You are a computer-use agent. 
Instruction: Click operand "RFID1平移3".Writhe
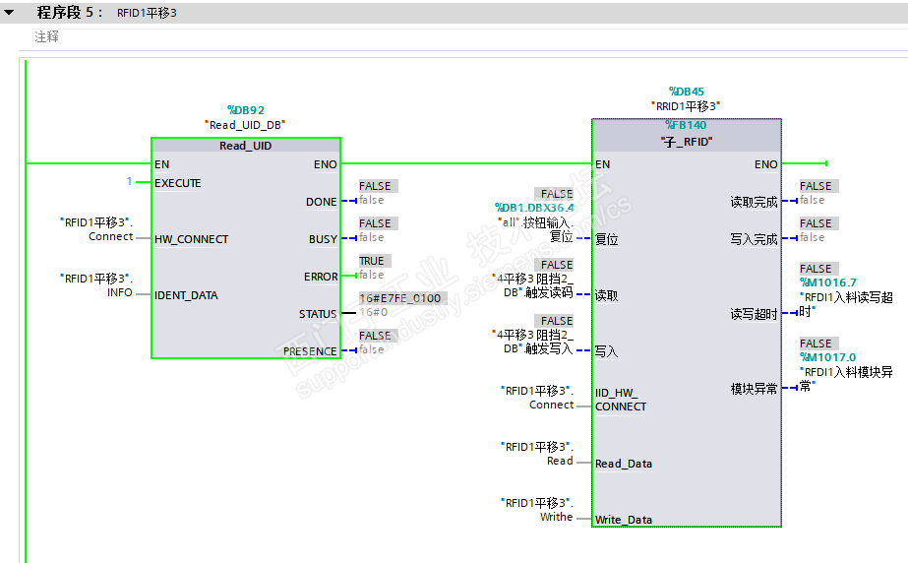coord(537,510)
